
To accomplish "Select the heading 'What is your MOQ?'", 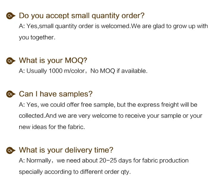I will click(x=53, y=61).
